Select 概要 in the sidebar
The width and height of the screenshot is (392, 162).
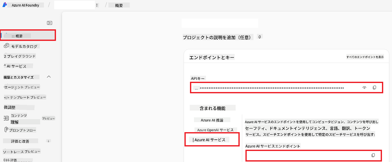point(28,36)
